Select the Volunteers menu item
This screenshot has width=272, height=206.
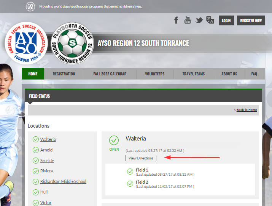155,74
